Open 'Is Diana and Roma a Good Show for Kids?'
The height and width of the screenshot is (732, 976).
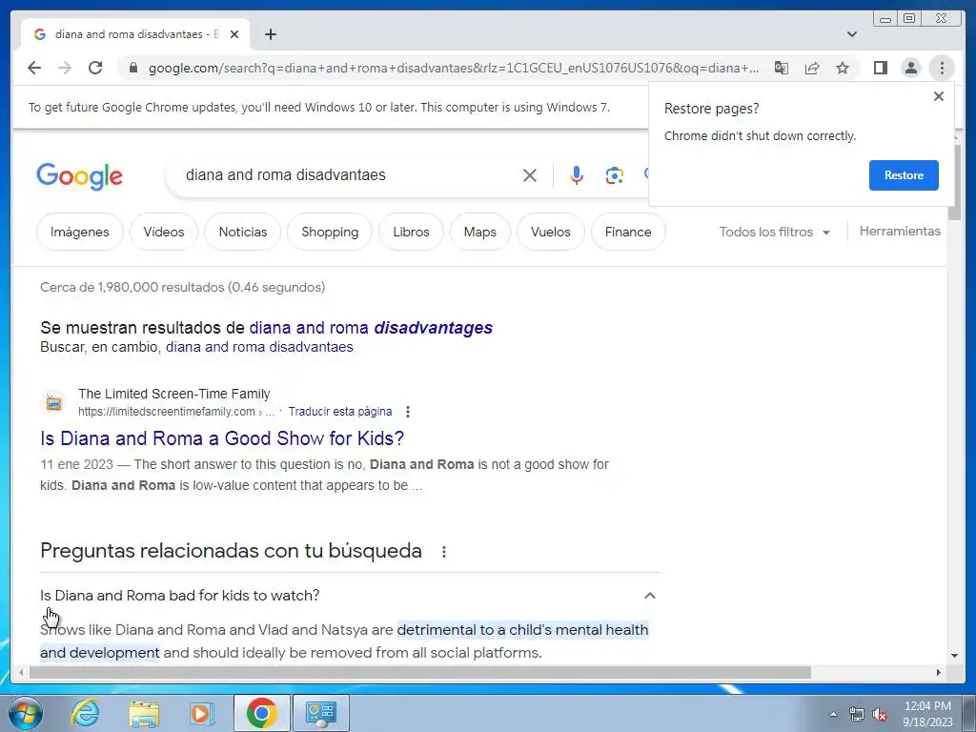(x=222, y=438)
